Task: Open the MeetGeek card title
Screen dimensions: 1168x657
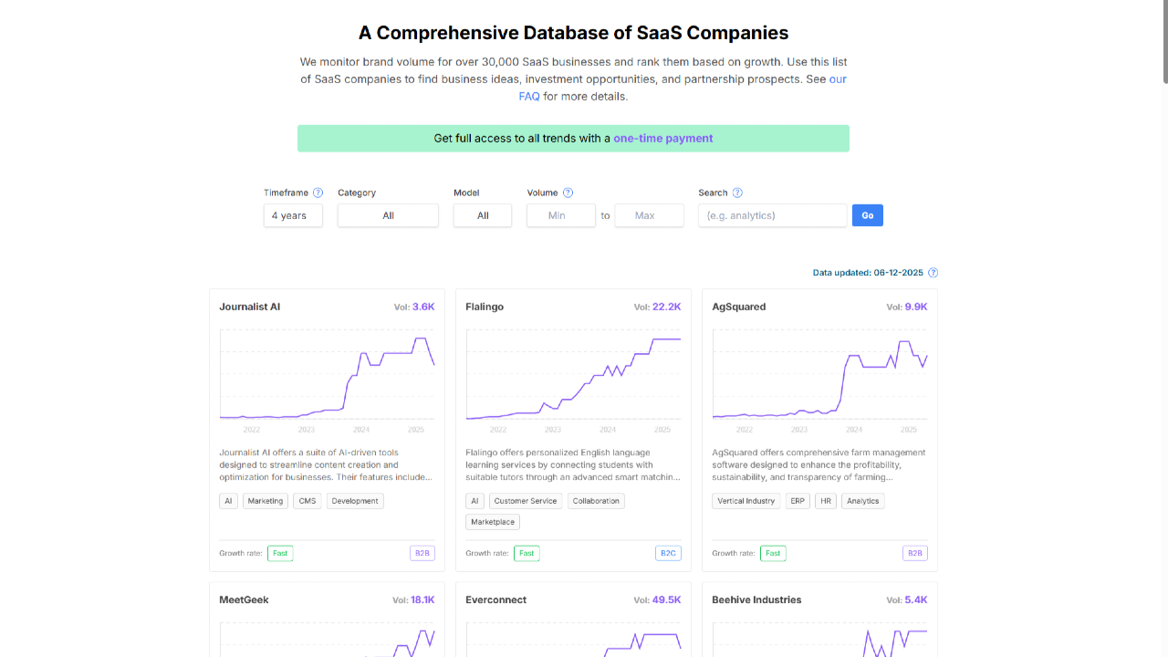Action: pos(244,600)
